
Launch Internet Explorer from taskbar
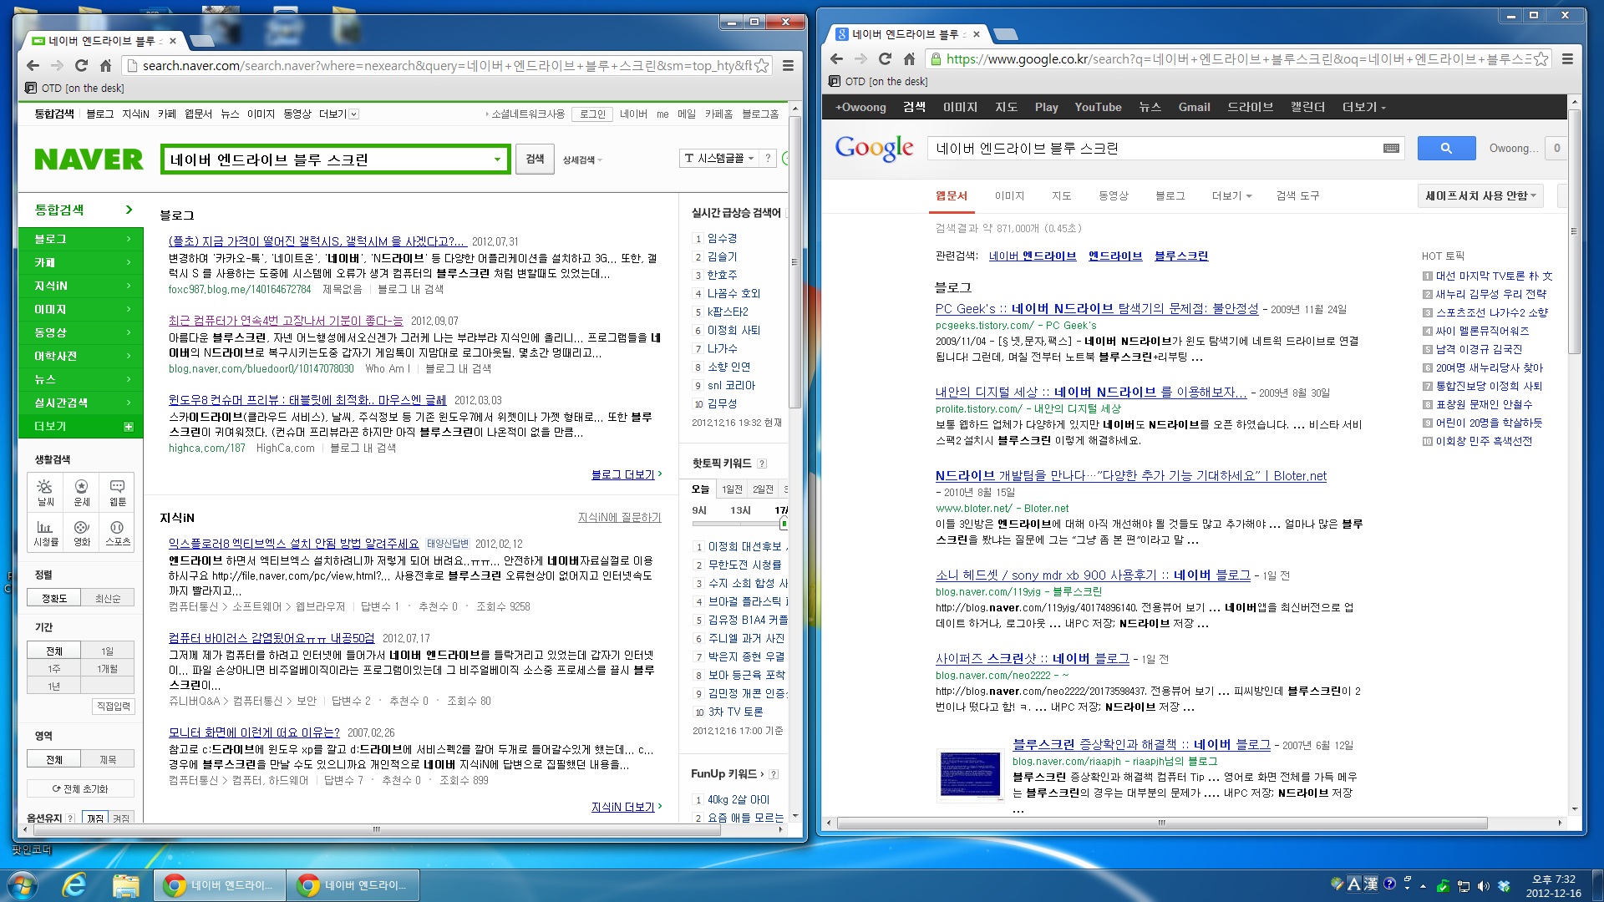click(75, 885)
